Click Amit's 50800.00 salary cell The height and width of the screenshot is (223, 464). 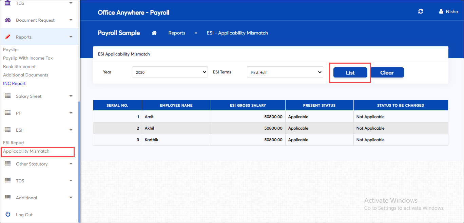click(x=248, y=117)
